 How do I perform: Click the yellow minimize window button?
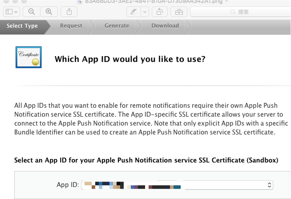[x=15, y=1]
